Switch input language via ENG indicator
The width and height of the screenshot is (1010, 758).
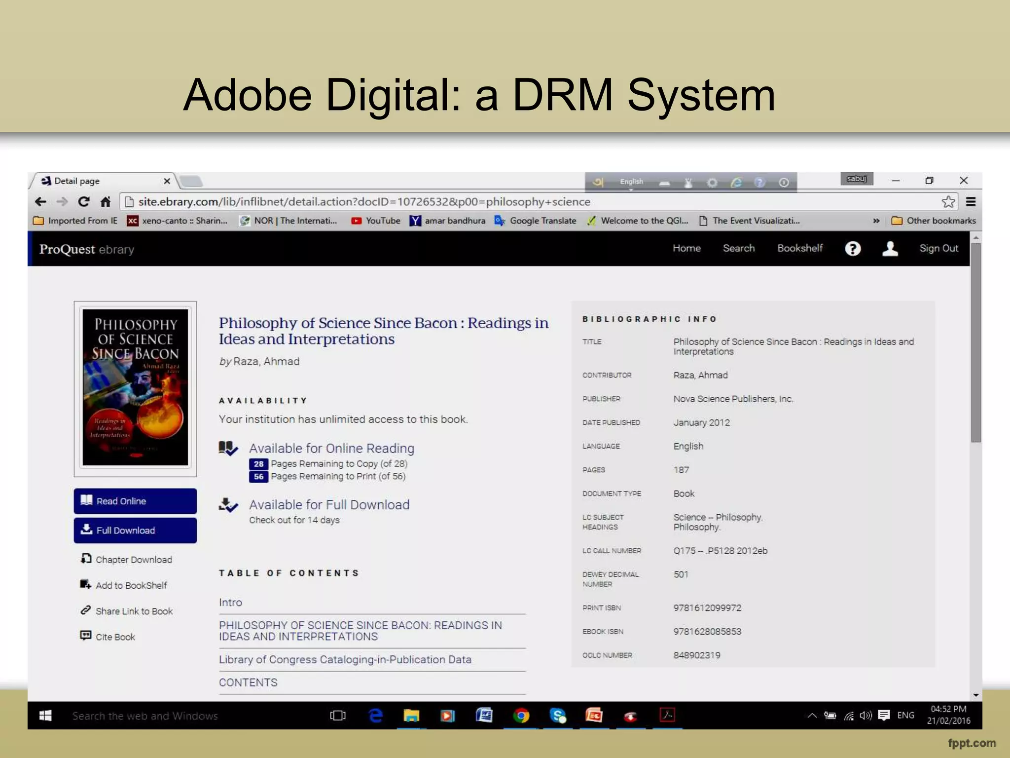(x=905, y=716)
